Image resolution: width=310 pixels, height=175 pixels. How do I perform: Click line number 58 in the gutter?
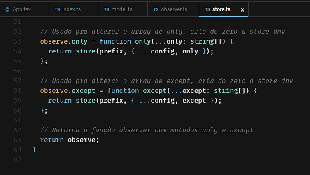point(17,90)
